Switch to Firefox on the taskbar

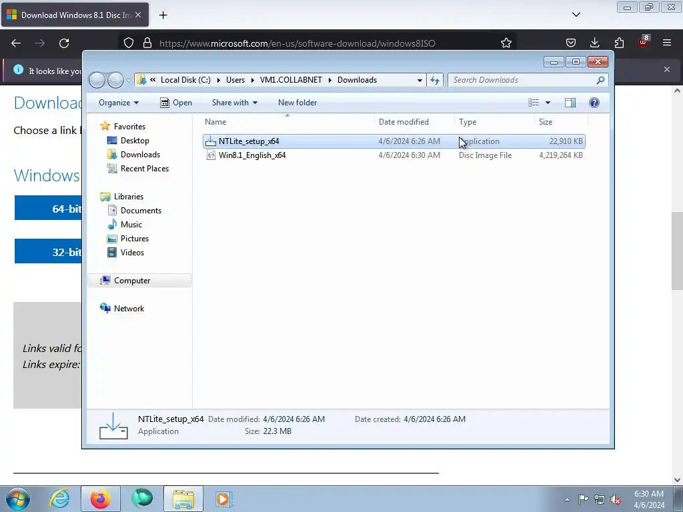pyautogui.click(x=101, y=499)
